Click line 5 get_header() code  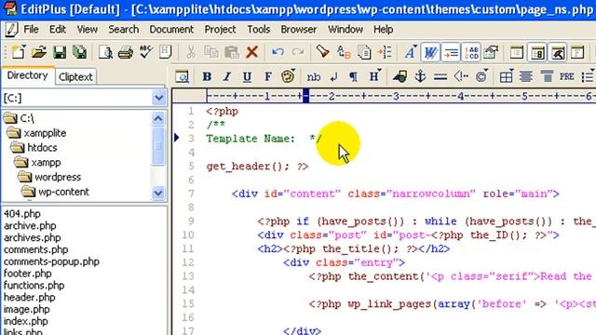pyautogui.click(x=257, y=167)
